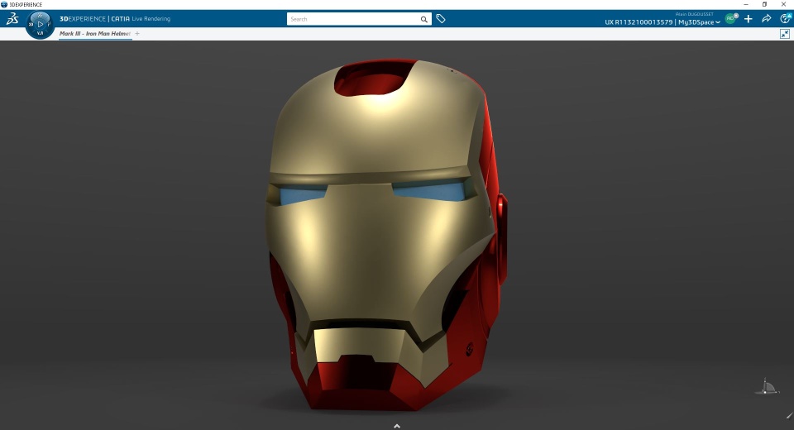Select the 3D west quadrant of compass
This screenshot has width=794, height=430.
tap(31, 24)
